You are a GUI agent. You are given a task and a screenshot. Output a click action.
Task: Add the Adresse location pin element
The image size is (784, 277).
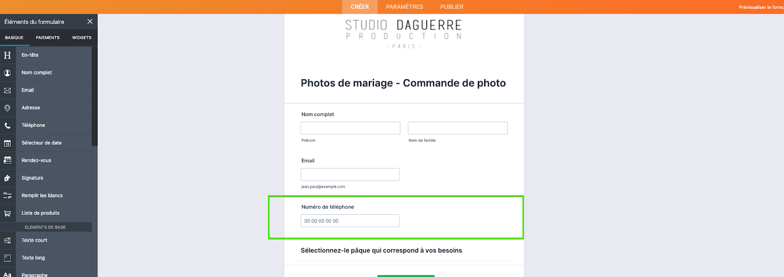click(7, 108)
